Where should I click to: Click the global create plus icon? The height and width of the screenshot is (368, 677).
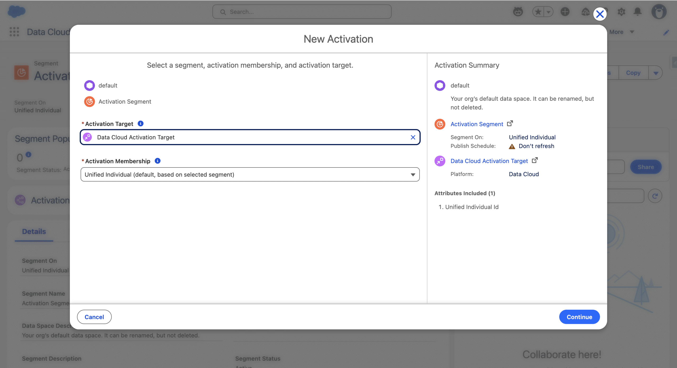point(565,12)
